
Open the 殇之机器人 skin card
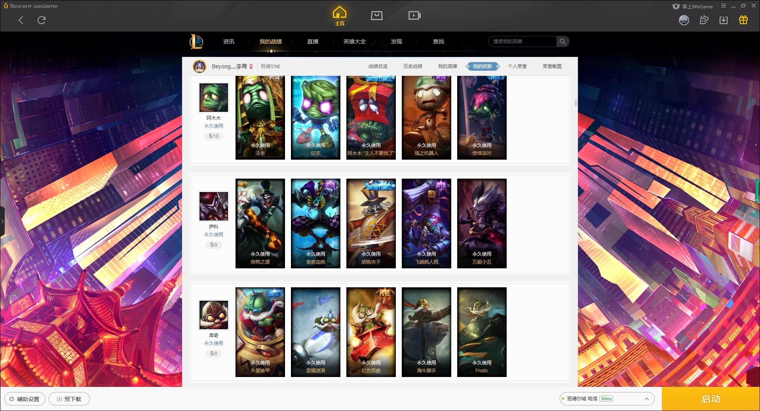(x=426, y=118)
